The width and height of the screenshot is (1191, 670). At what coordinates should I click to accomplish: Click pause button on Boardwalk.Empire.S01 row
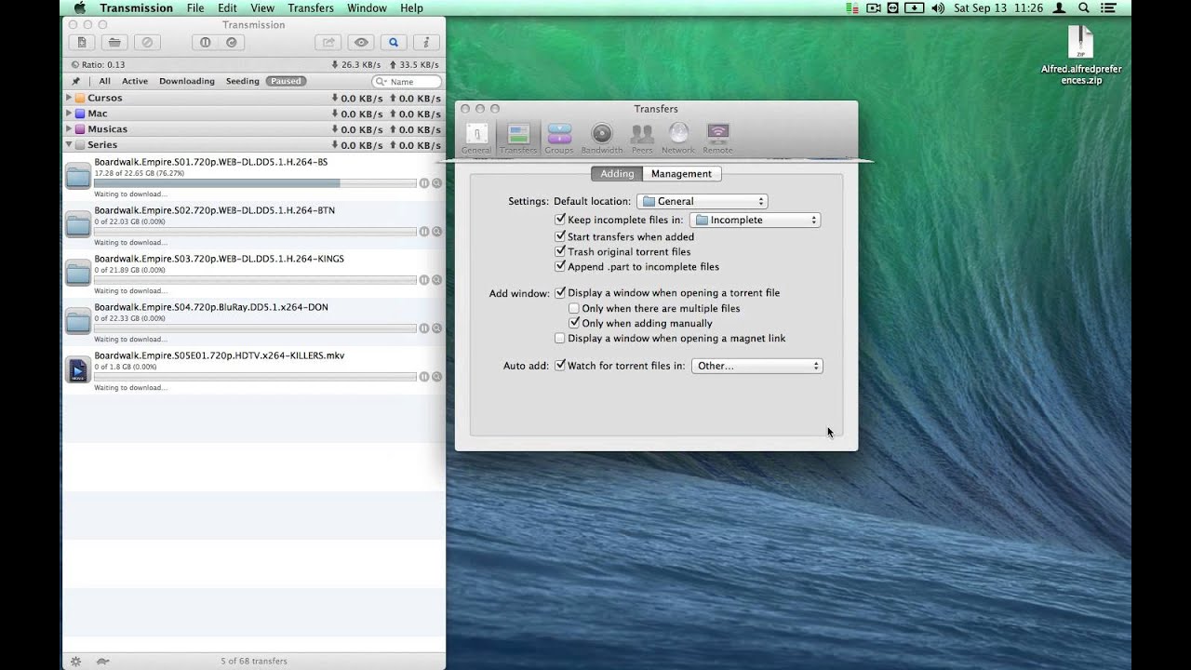pyautogui.click(x=424, y=183)
